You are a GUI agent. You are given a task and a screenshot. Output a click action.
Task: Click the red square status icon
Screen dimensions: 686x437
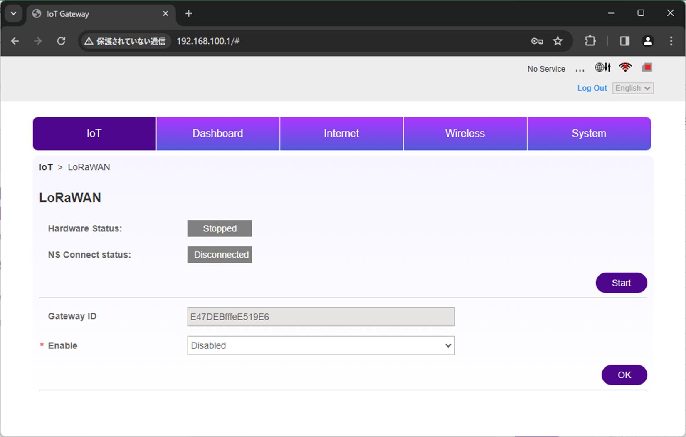pos(647,67)
